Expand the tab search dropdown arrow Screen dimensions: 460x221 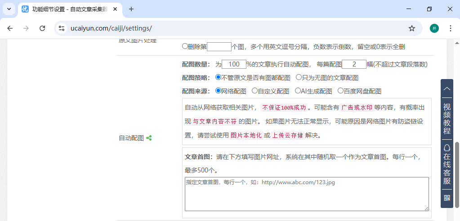pos(9,9)
